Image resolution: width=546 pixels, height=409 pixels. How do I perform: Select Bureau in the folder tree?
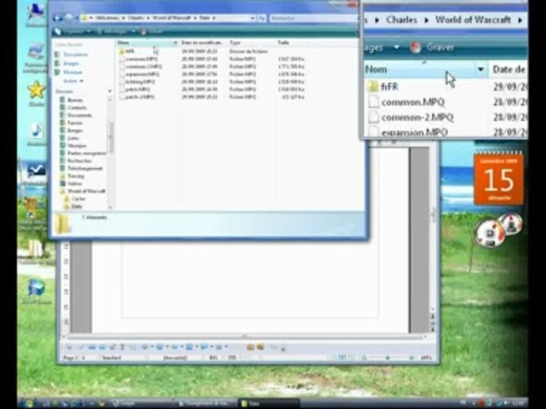point(72,100)
